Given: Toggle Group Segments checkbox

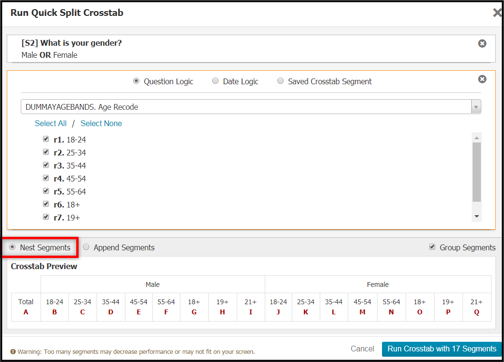Looking at the screenshot, I should 432,247.
